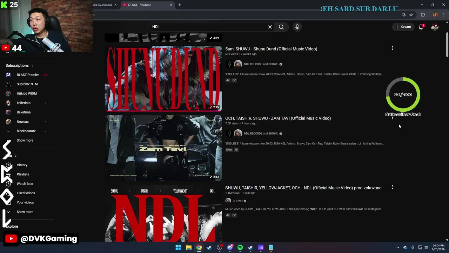Expand the Subscriptions section chevron
The height and width of the screenshot is (253, 449).
[x=33, y=65]
